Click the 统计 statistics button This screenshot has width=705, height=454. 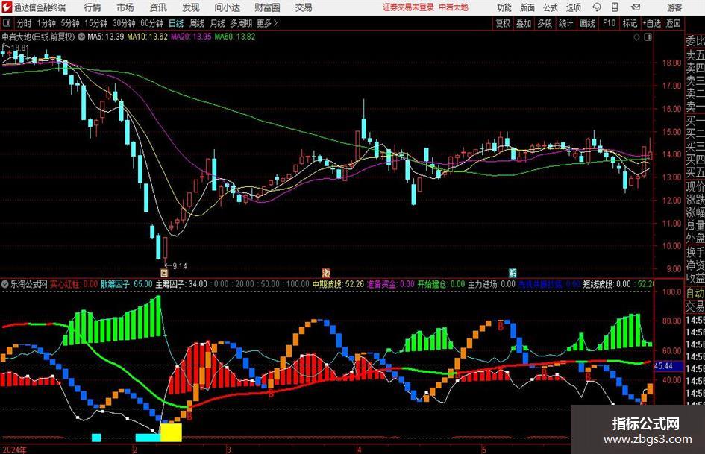565,23
